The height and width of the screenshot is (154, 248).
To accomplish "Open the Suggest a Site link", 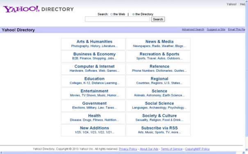I will 216,29.
